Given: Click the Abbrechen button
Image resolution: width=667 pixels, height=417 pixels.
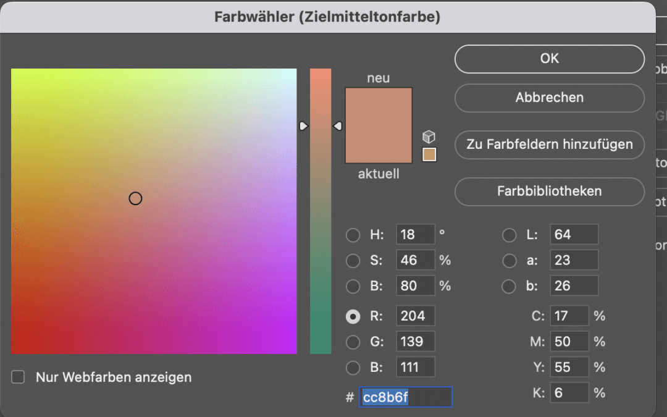Looking at the screenshot, I should click(x=549, y=98).
